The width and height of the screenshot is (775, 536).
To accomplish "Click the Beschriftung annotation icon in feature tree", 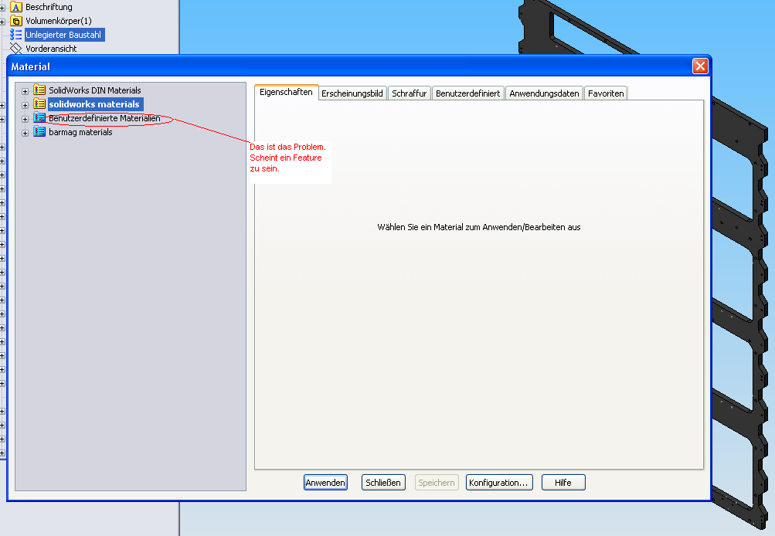I will click(x=16, y=7).
